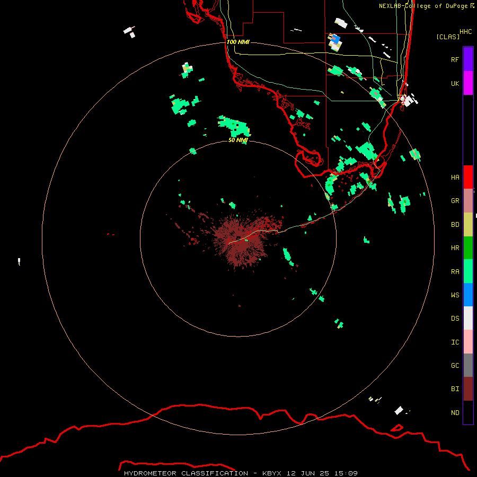Click the 12 JUN 25 date text
This screenshot has height=477, width=477.
308,473
